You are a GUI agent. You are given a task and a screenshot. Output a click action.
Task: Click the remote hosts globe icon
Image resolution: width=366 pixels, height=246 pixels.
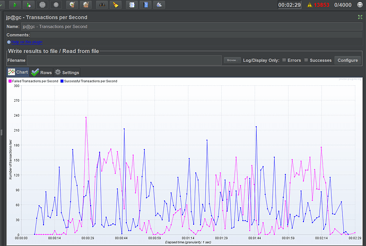coord(360,5)
